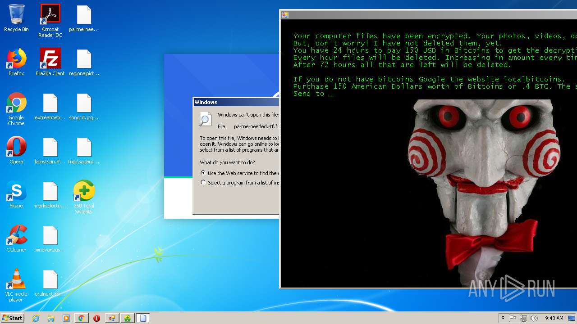Open Windows Media Player taskbar icon
Viewport: 577px width, 324px height.
tap(66, 318)
